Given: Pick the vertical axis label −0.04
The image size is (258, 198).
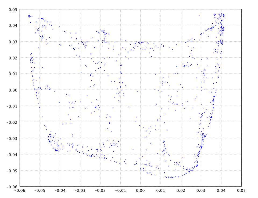Looking at the screenshot, I should pyautogui.click(x=12, y=155).
